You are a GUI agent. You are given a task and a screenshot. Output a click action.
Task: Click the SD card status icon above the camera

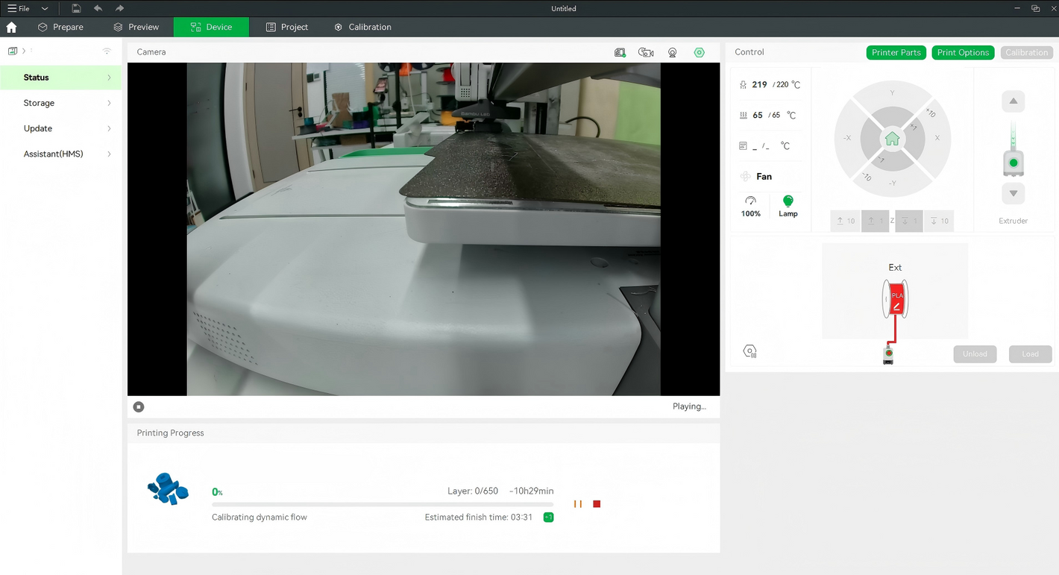click(x=620, y=52)
